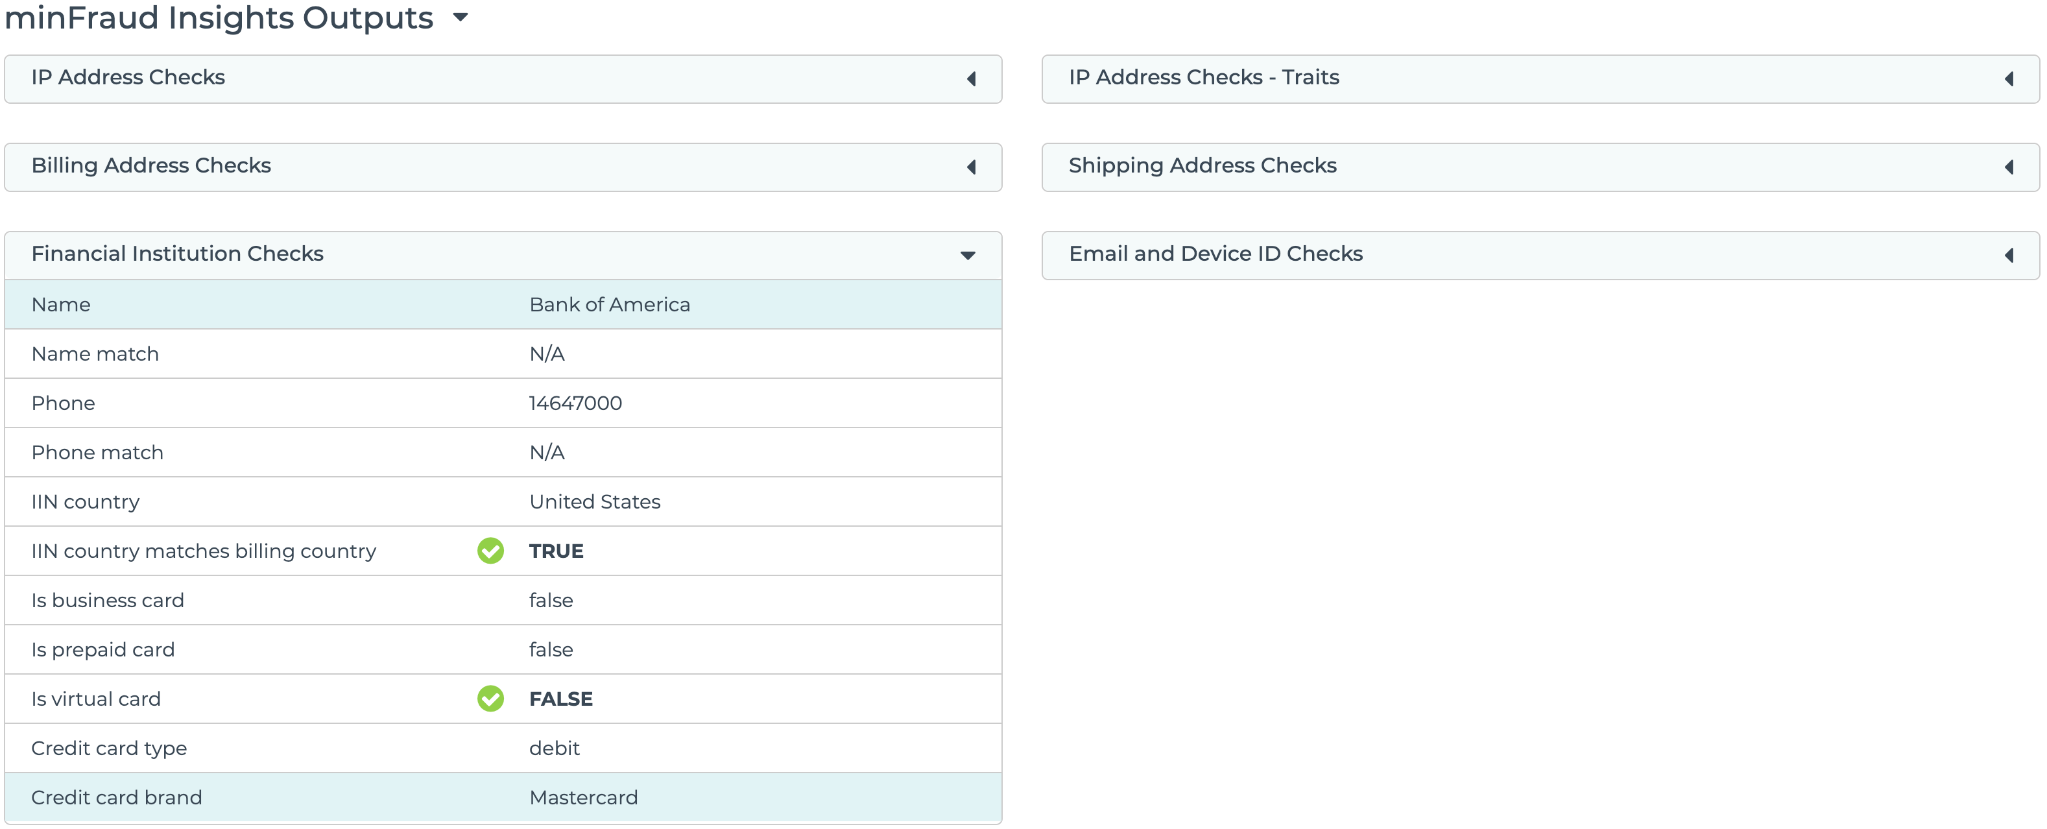This screenshot has height=829, width=2047.
Task: Click the Shipping Address Checks header title
Action: [x=1203, y=165]
